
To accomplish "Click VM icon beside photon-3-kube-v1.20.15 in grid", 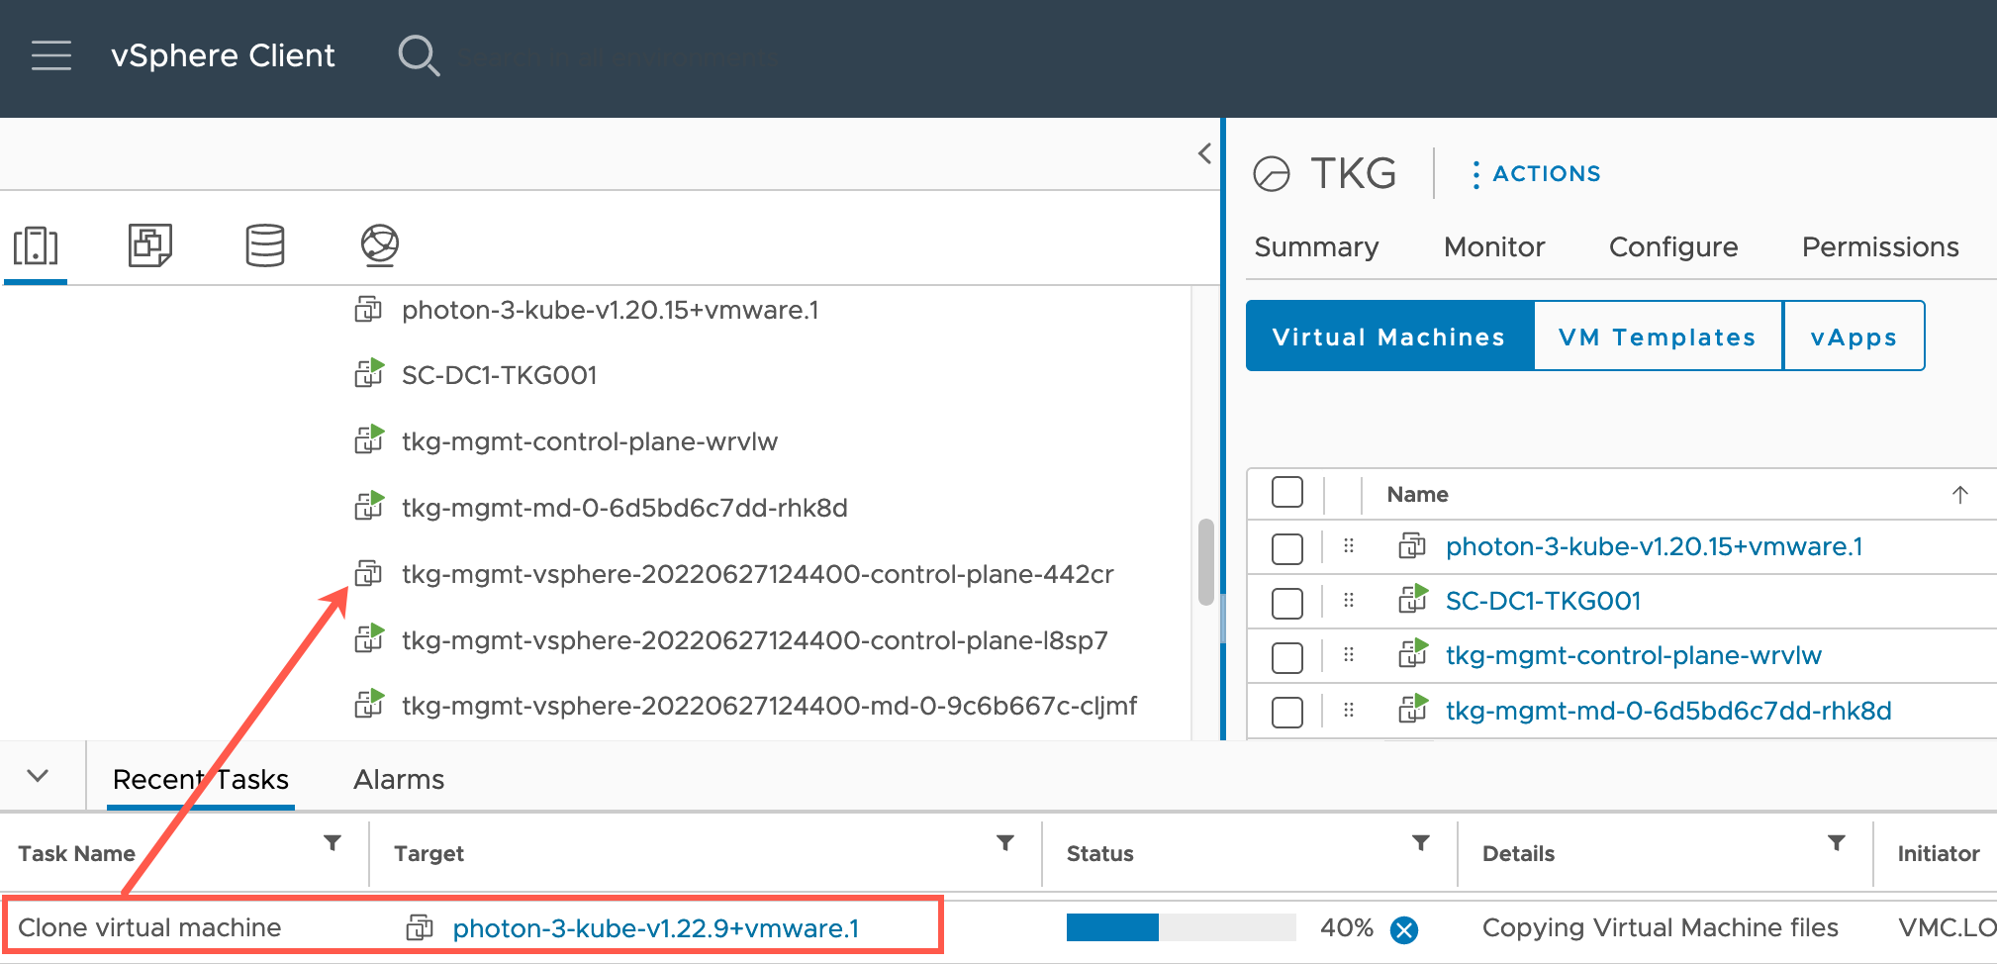I will pyautogui.click(x=1412, y=545).
